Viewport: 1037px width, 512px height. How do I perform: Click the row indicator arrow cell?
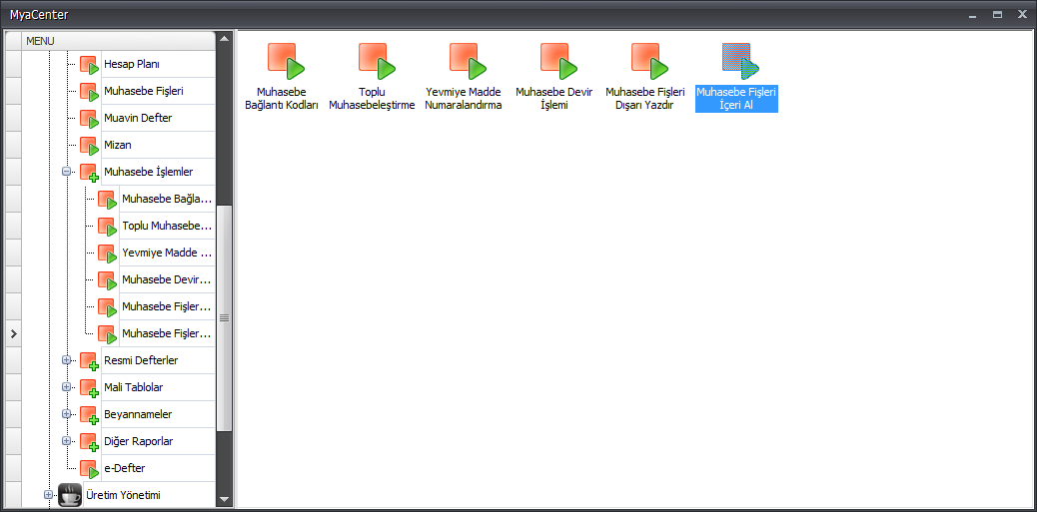13,334
